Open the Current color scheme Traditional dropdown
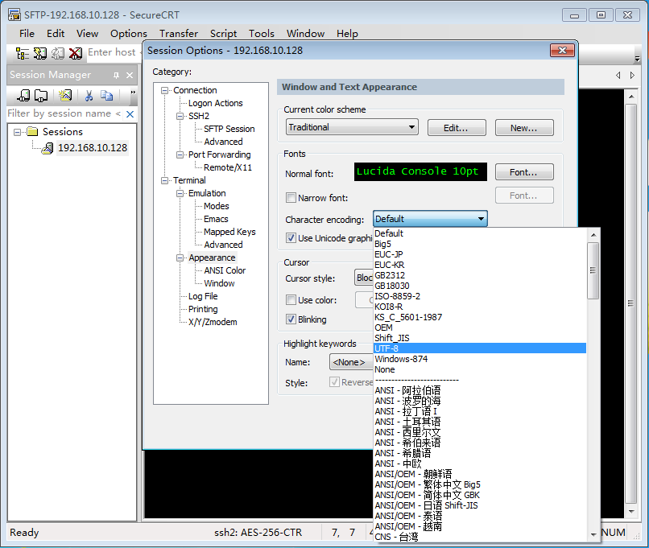Viewport: 649px width, 548px height. point(352,127)
